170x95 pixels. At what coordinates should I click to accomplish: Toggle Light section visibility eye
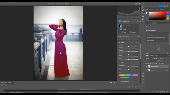(138, 42)
